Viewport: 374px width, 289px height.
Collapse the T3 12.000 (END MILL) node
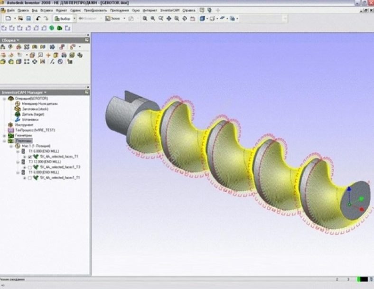point(18,162)
